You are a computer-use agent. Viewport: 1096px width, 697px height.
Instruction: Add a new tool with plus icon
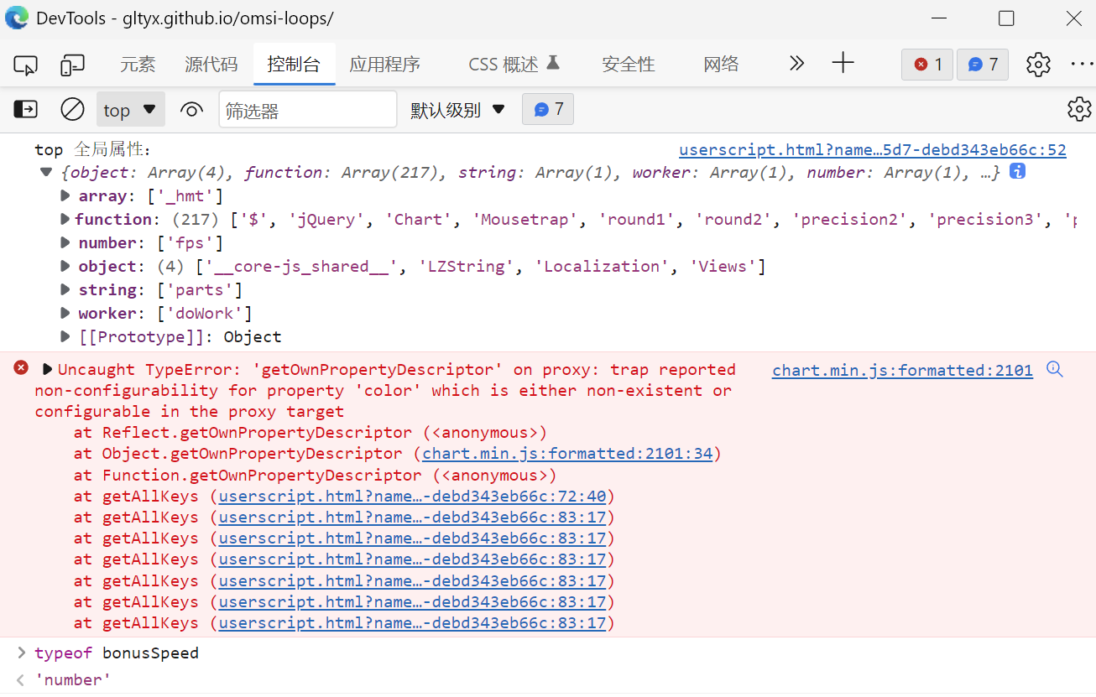point(843,63)
